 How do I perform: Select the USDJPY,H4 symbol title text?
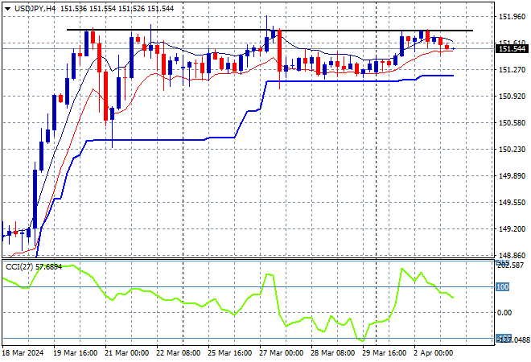point(35,9)
